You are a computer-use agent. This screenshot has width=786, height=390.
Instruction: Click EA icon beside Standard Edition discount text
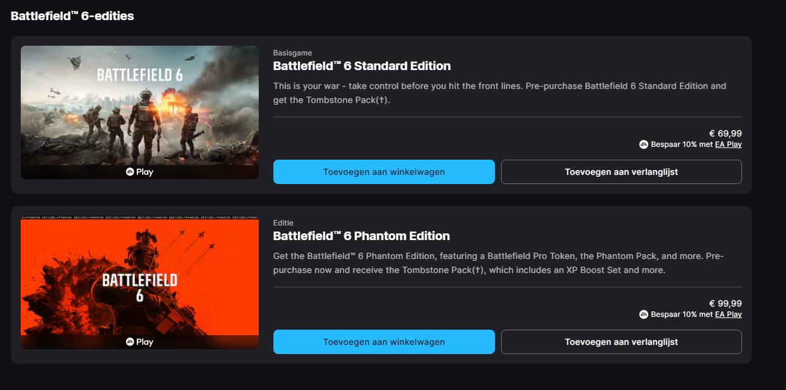(643, 144)
